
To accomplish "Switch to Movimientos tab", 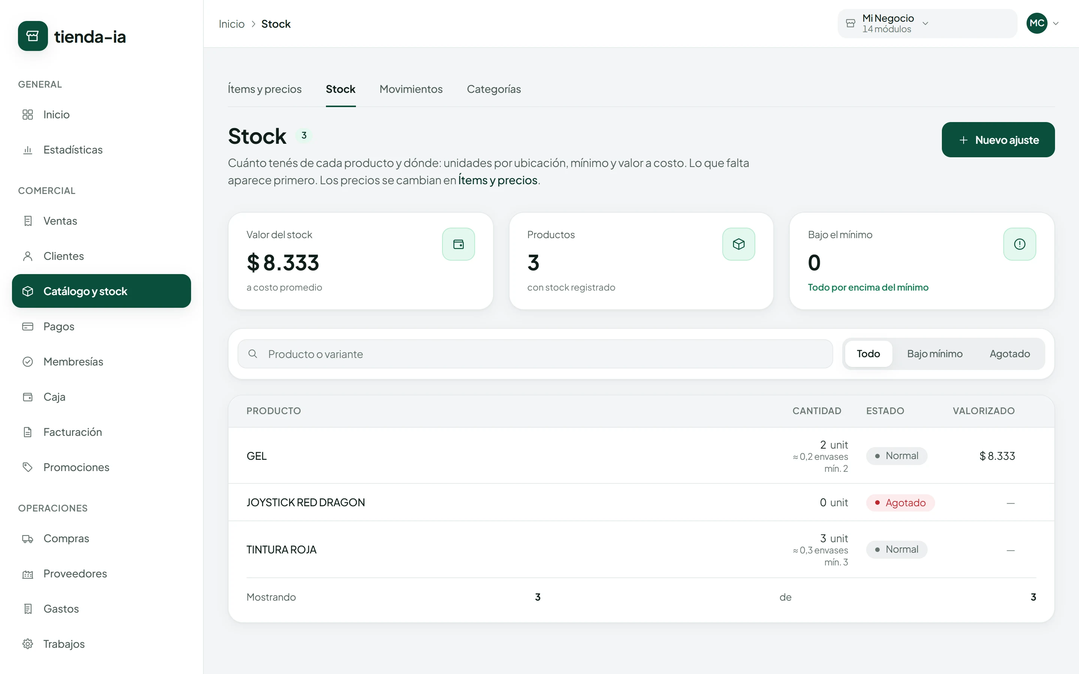I will (x=411, y=89).
